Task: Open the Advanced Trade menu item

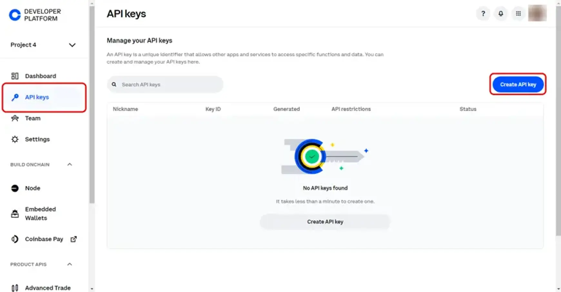Action: (48, 287)
